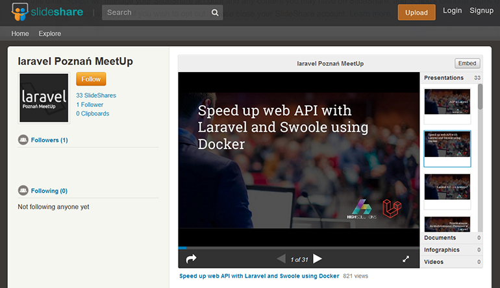500x288 pixels.
Task: Open the first presentation thumbnail in the list
Action: [x=447, y=106]
